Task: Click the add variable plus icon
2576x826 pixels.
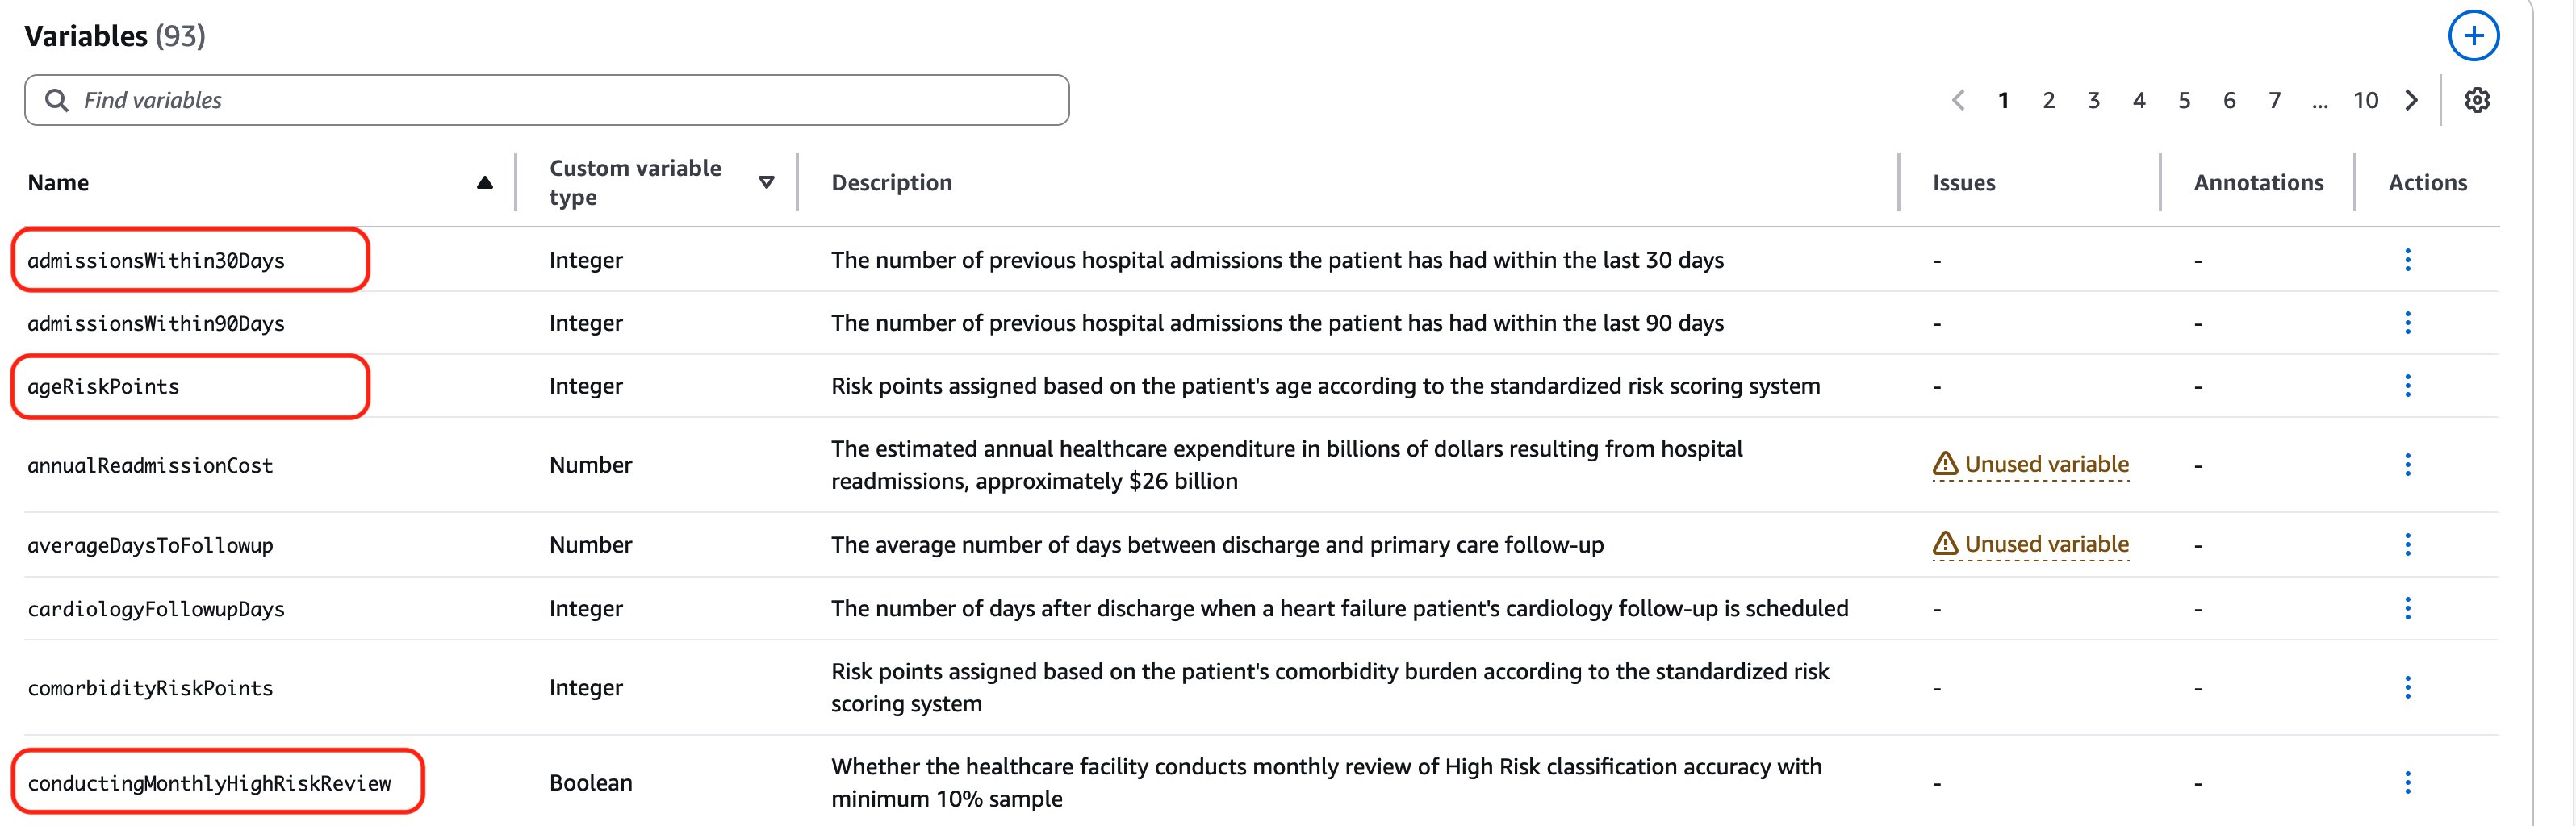Action: [x=2473, y=36]
